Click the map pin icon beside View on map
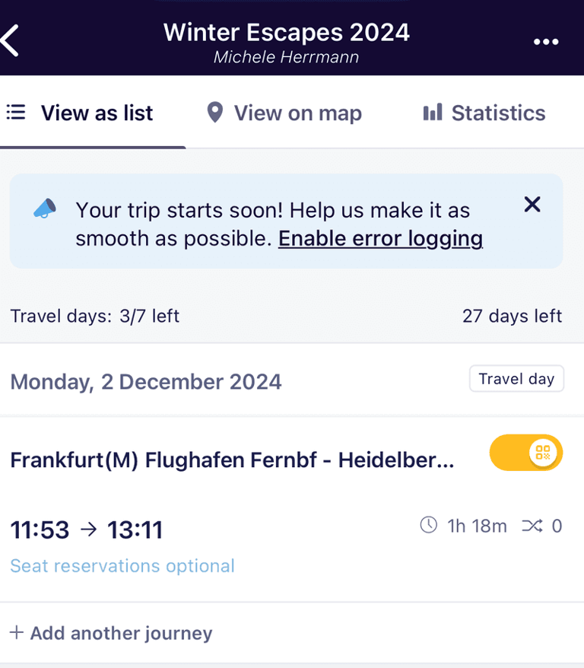The width and height of the screenshot is (584, 668). tap(214, 112)
